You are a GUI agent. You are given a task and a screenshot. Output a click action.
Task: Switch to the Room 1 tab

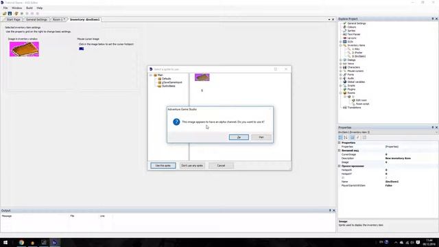click(59, 20)
